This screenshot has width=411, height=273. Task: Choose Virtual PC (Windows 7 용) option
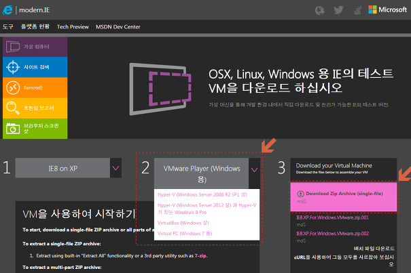click(x=185, y=234)
